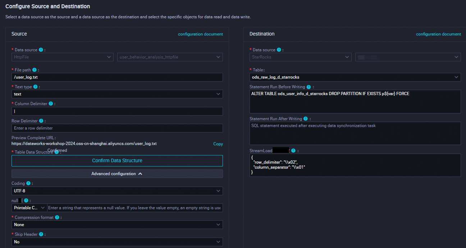Click help icon beside Skip Header label
Image resolution: width=466 pixels, height=248 pixels.
coord(41,234)
